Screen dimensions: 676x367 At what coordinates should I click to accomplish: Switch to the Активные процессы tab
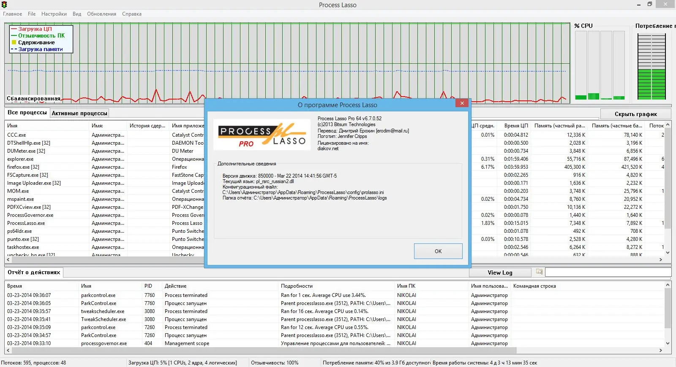coord(79,113)
